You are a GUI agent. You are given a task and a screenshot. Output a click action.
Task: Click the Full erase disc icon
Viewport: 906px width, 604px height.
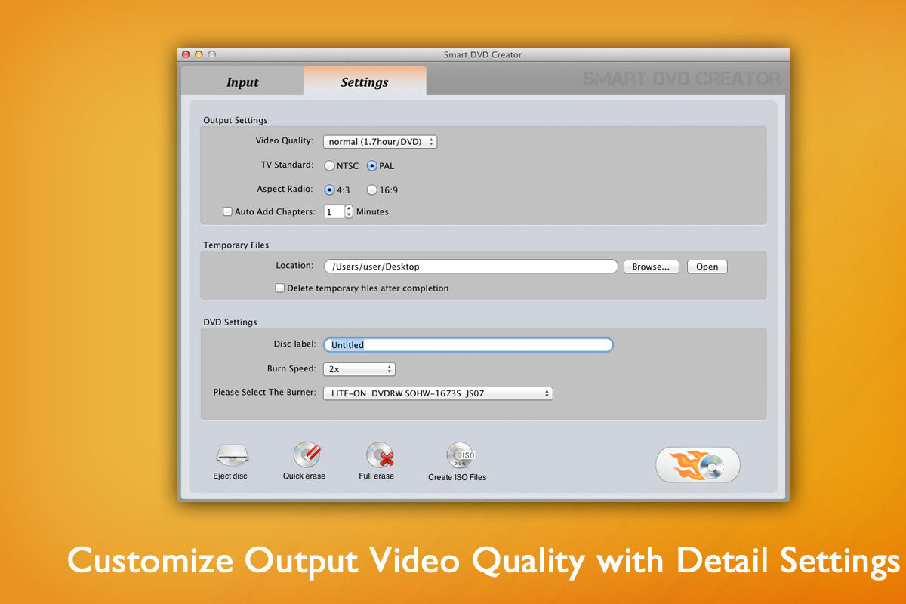click(380, 455)
